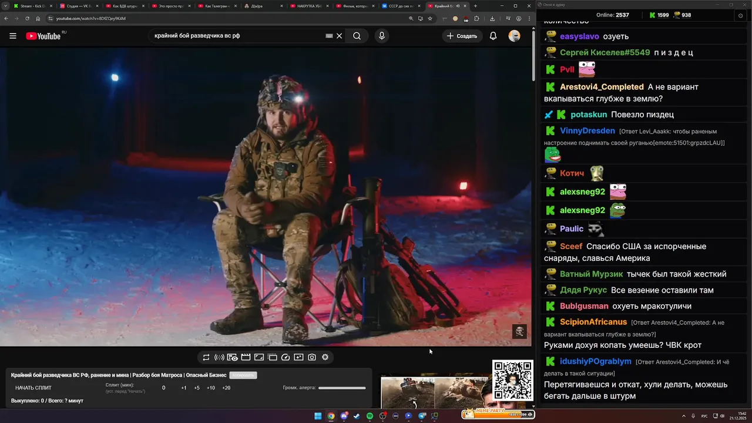Take a screenshot with the camera icon
The height and width of the screenshot is (423, 752).
tap(312, 357)
